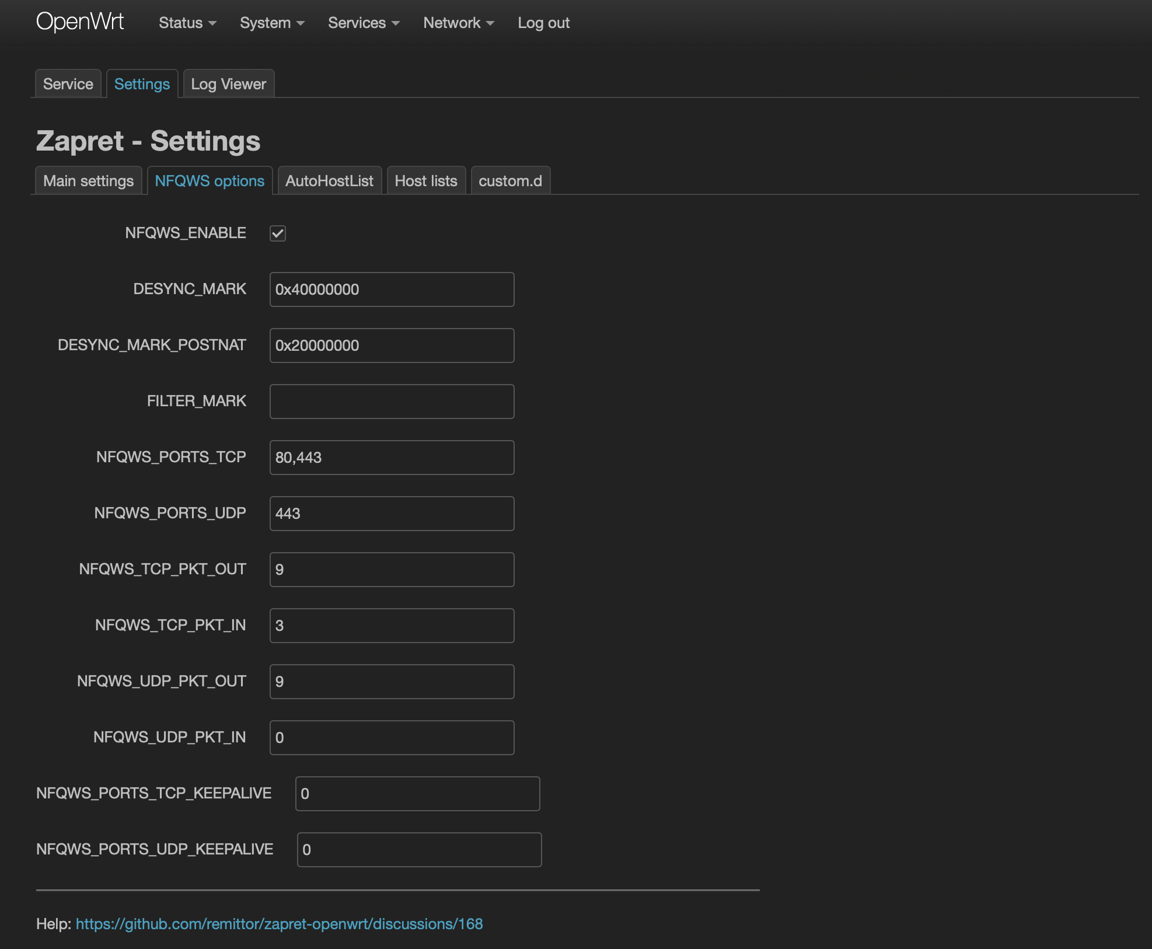The height and width of the screenshot is (949, 1152).
Task: Open the Log Viewer tab
Action: [228, 84]
